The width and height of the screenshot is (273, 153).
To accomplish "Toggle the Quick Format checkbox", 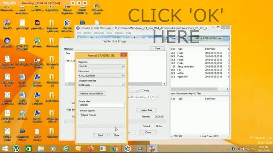I will 81,115.
